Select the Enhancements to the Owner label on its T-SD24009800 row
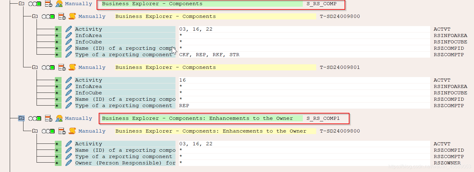 pos(216,131)
